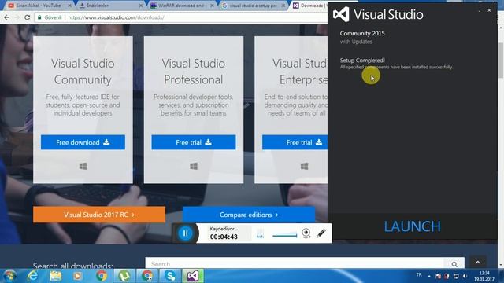This screenshot has width=504, height=283.
Task: Minimize the Visual Studio installer window
Action: (x=480, y=11)
